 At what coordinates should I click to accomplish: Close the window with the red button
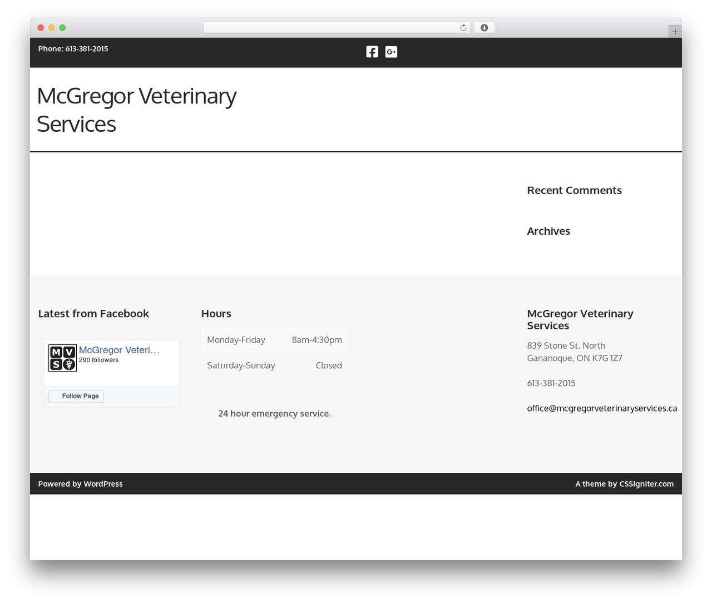pos(41,28)
